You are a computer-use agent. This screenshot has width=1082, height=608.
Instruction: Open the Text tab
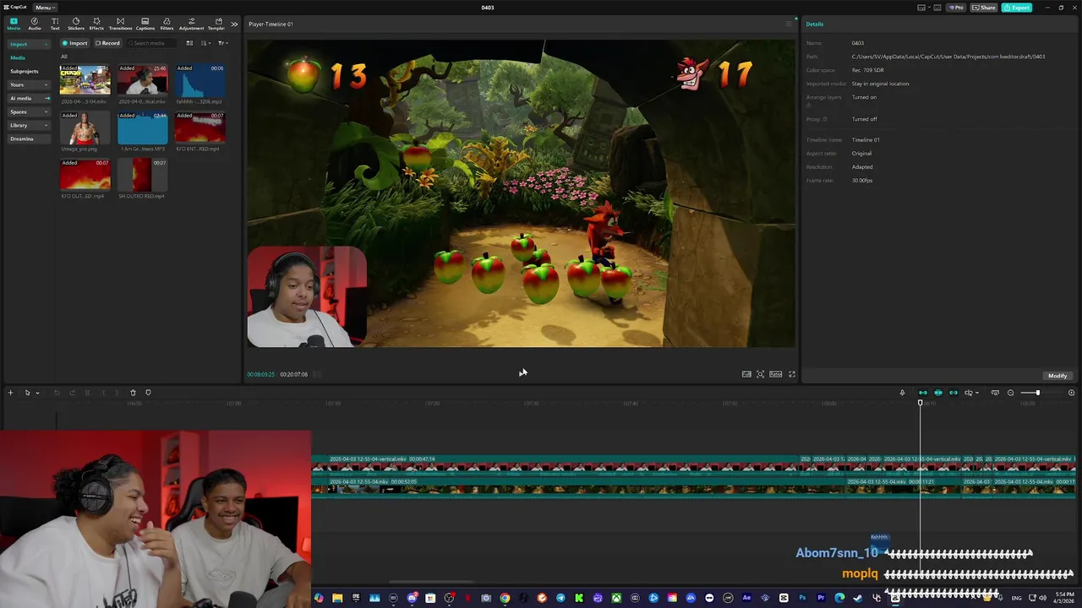coord(55,24)
